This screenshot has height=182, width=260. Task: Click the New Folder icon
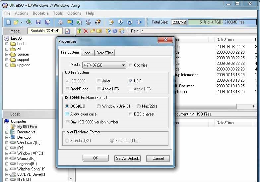point(93,31)
